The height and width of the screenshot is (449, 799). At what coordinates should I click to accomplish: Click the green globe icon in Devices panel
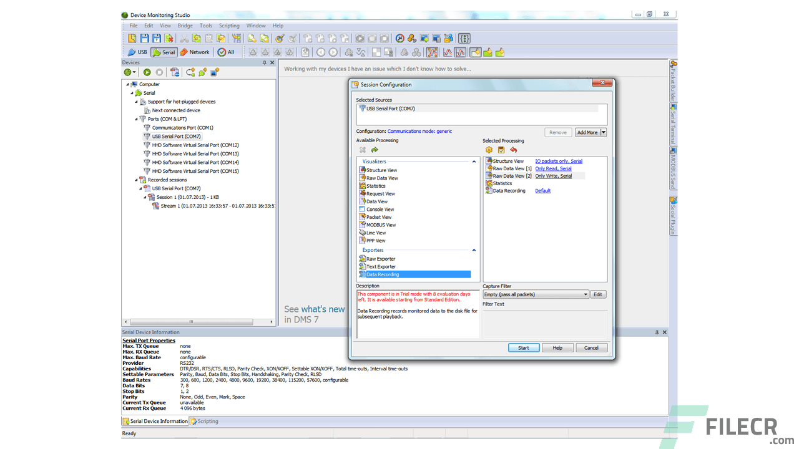pyautogui.click(x=129, y=72)
